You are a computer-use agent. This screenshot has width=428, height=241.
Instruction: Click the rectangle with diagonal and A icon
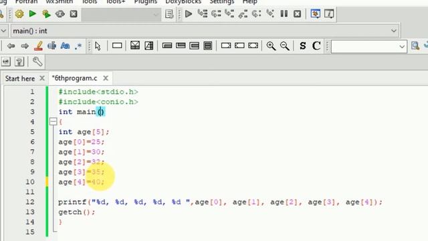point(148,46)
